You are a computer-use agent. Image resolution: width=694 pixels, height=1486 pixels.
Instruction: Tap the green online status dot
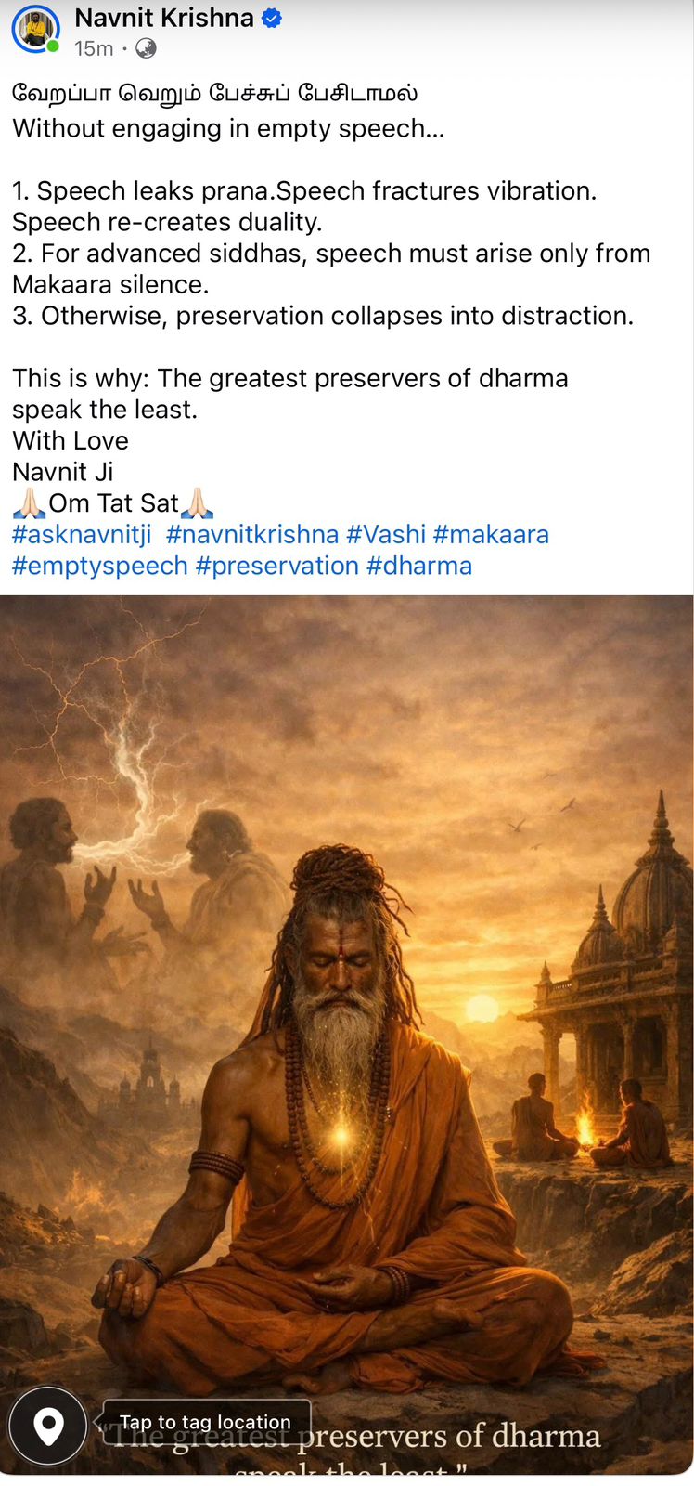[x=53, y=46]
